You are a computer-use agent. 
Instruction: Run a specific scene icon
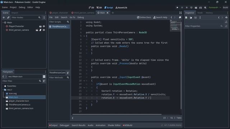click(x=201, y=8)
